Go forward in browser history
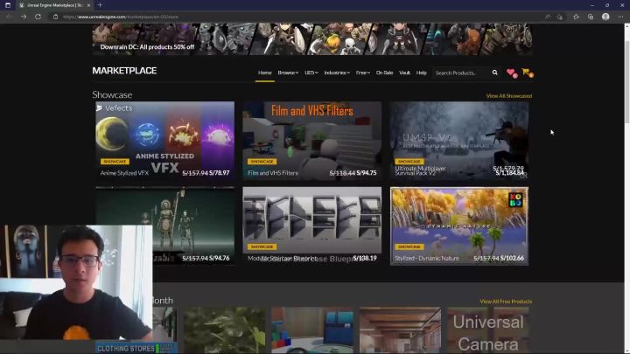The height and width of the screenshot is (354, 630). tap(24, 17)
